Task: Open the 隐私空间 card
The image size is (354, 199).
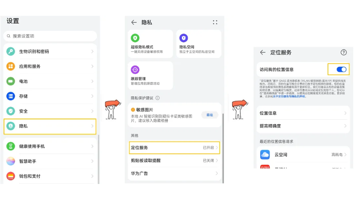Action: (x=199, y=43)
